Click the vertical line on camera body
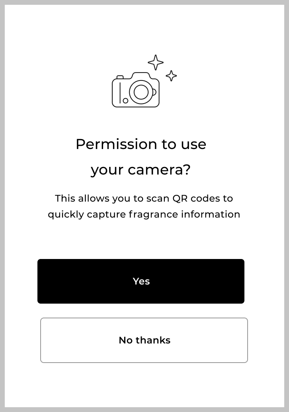The width and height of the screenshot is (289, 412). tap(120, 92)
